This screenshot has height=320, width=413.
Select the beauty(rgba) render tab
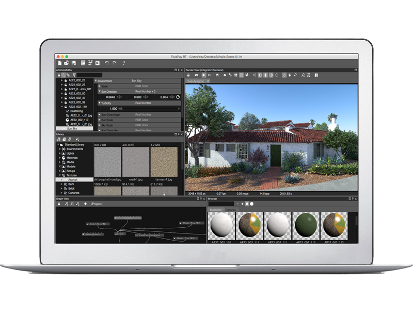(196, 81)
